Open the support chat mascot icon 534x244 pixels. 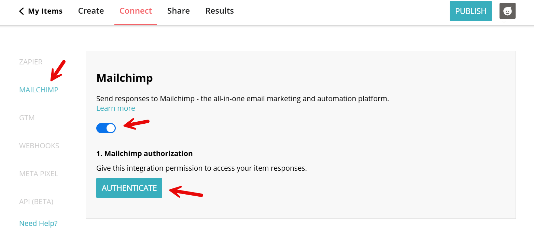click(507, 11)
